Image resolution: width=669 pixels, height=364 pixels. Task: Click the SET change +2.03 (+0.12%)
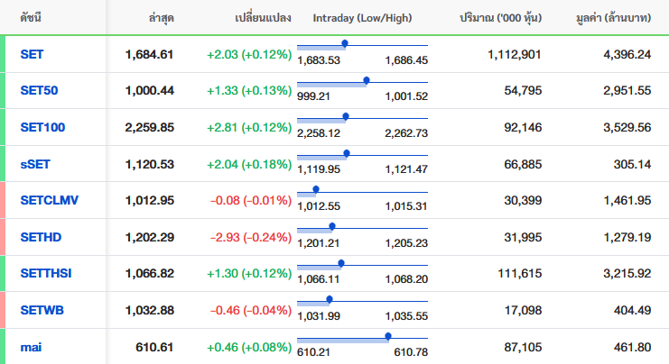point(249,54)
